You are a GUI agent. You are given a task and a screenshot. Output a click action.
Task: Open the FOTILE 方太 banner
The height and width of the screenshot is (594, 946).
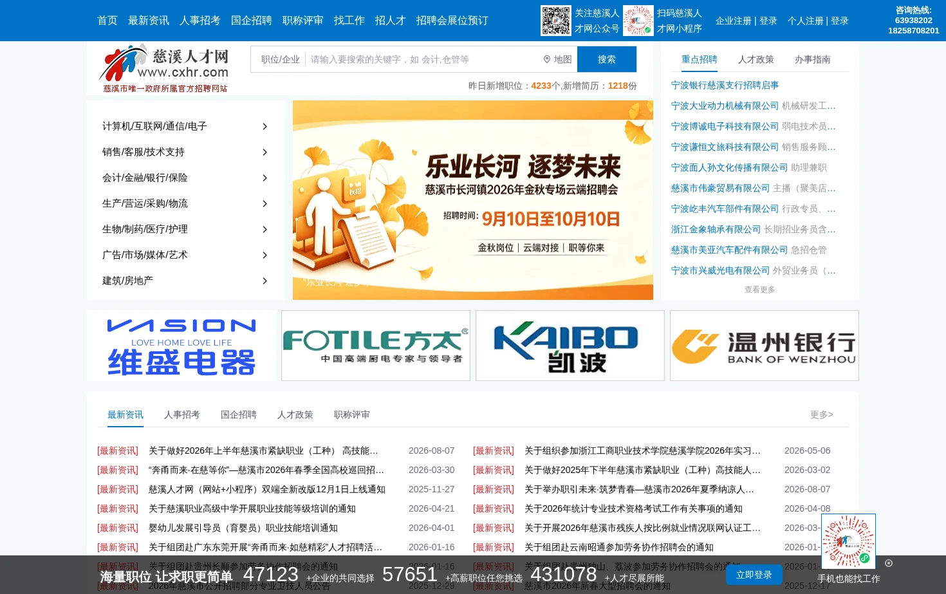[376, 346]
